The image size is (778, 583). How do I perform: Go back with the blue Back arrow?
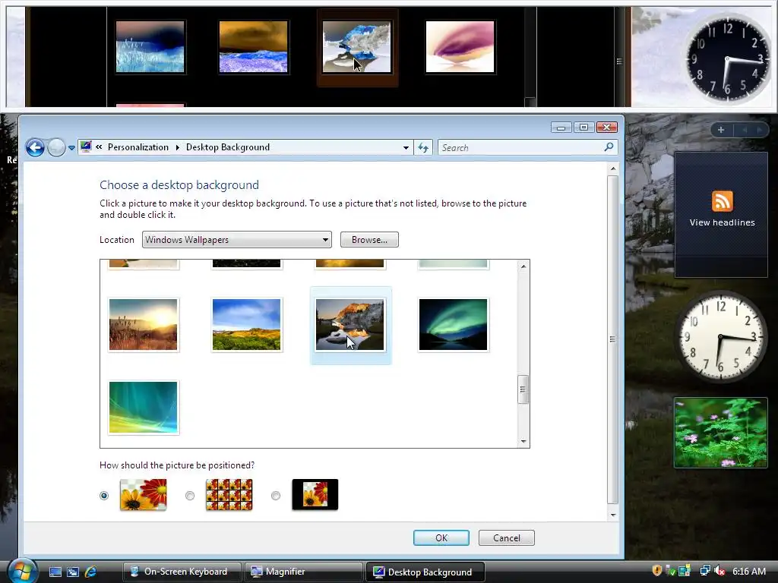(35, 148)
